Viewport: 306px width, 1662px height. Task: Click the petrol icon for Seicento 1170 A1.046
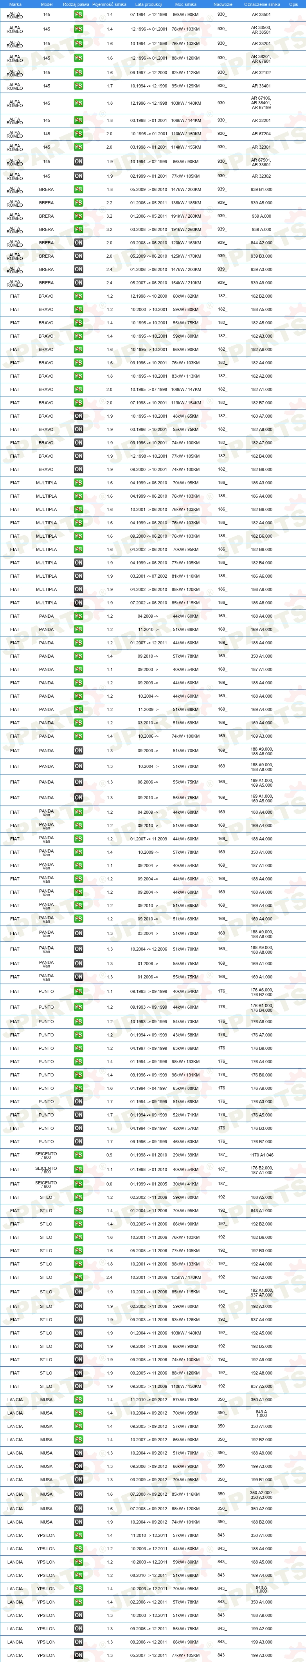[78, 1155]
